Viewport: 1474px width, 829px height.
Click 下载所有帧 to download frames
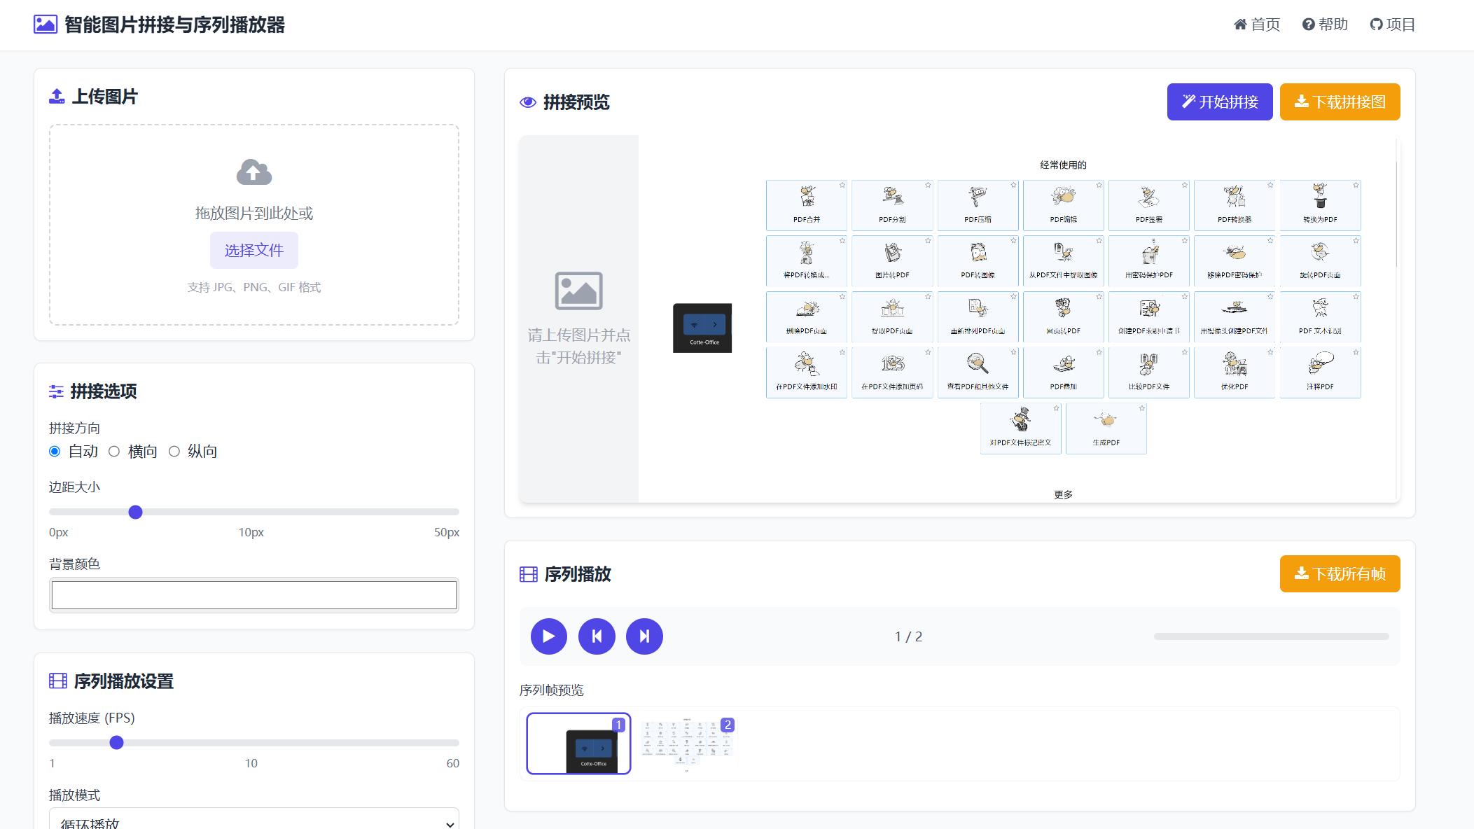1338,573
